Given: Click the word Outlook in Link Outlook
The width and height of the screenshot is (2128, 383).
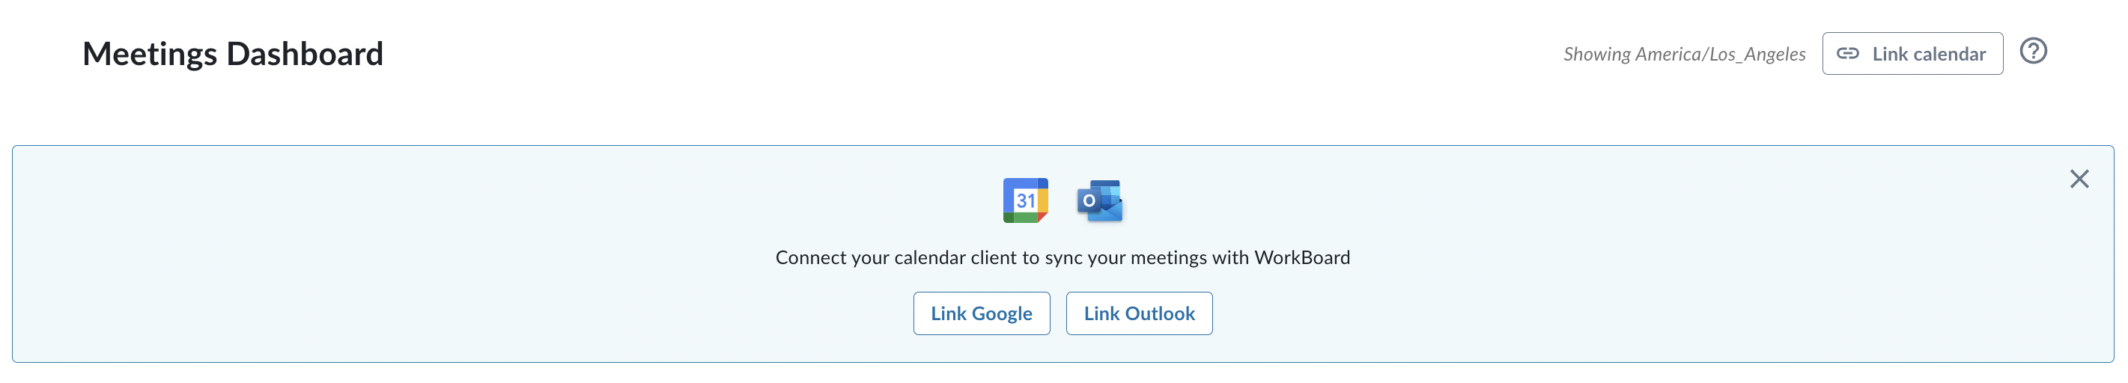Looking at the screenshot, I should point(1160,313).
